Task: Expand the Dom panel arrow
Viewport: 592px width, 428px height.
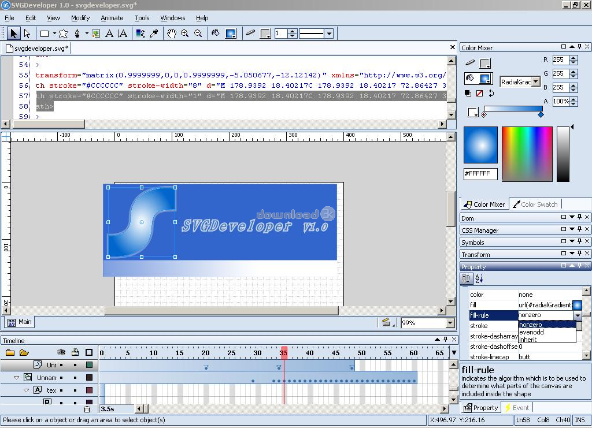Action: point(572,217)
